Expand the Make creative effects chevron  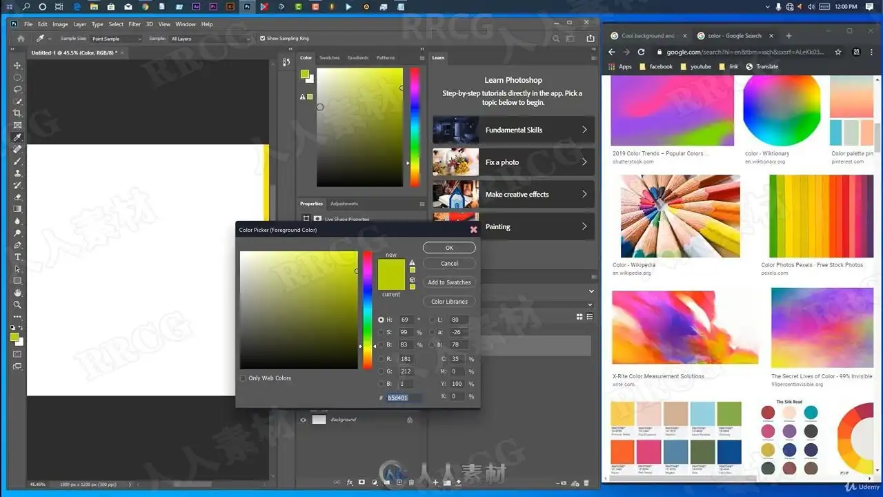pos(584,195)
